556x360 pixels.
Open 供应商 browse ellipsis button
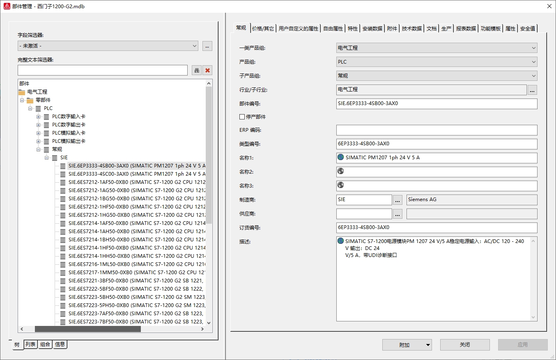(397, 214)
